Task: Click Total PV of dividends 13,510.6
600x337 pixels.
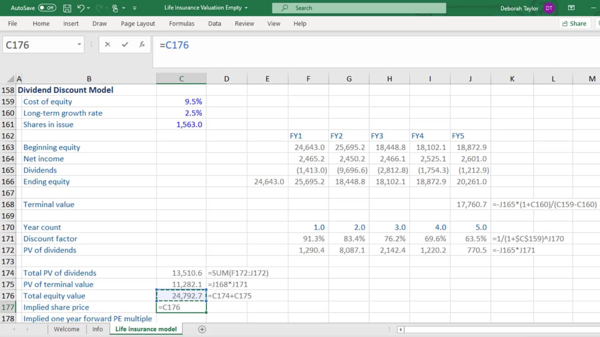Action: point(181,273)
